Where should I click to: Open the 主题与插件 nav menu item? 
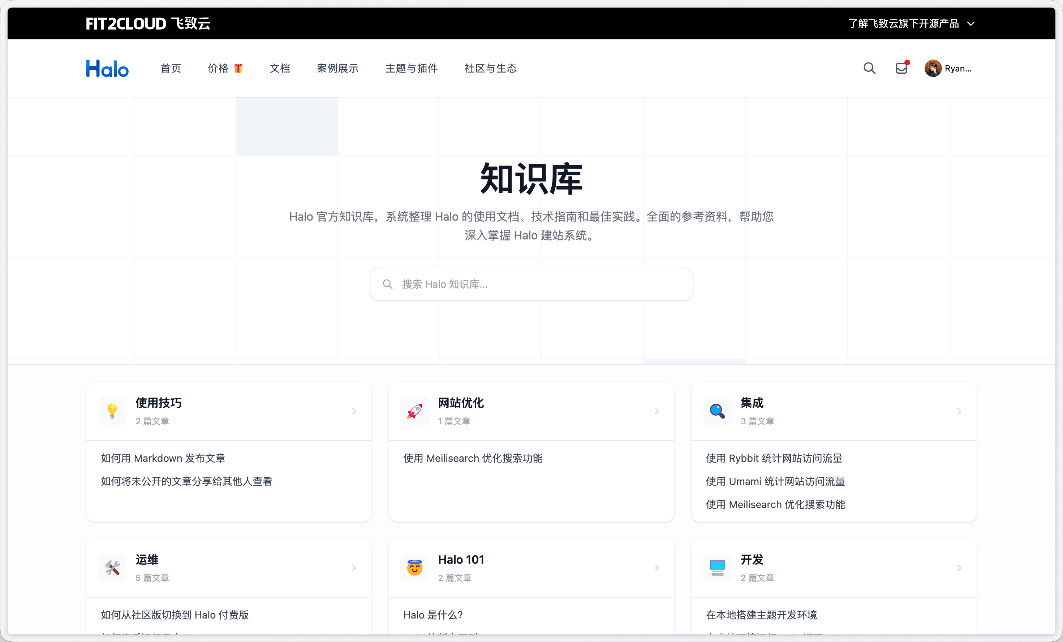pyautogui.click(x=411, y=68)
